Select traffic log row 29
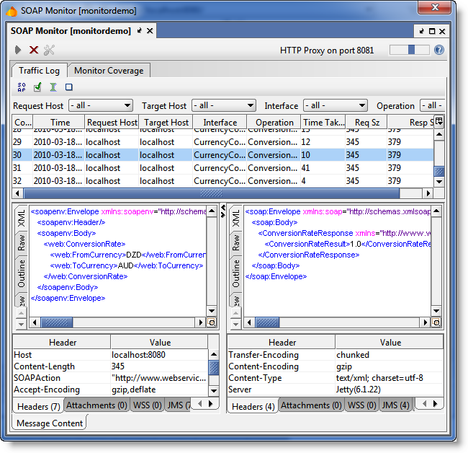468x453 pixels. [x=223, y=141]
